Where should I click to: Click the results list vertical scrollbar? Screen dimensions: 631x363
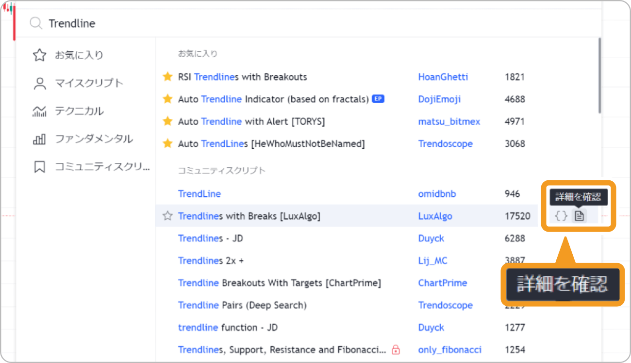[599, 76]
